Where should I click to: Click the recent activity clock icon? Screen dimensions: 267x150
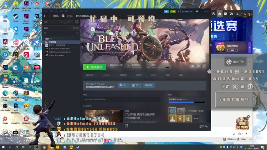point(74,28)
